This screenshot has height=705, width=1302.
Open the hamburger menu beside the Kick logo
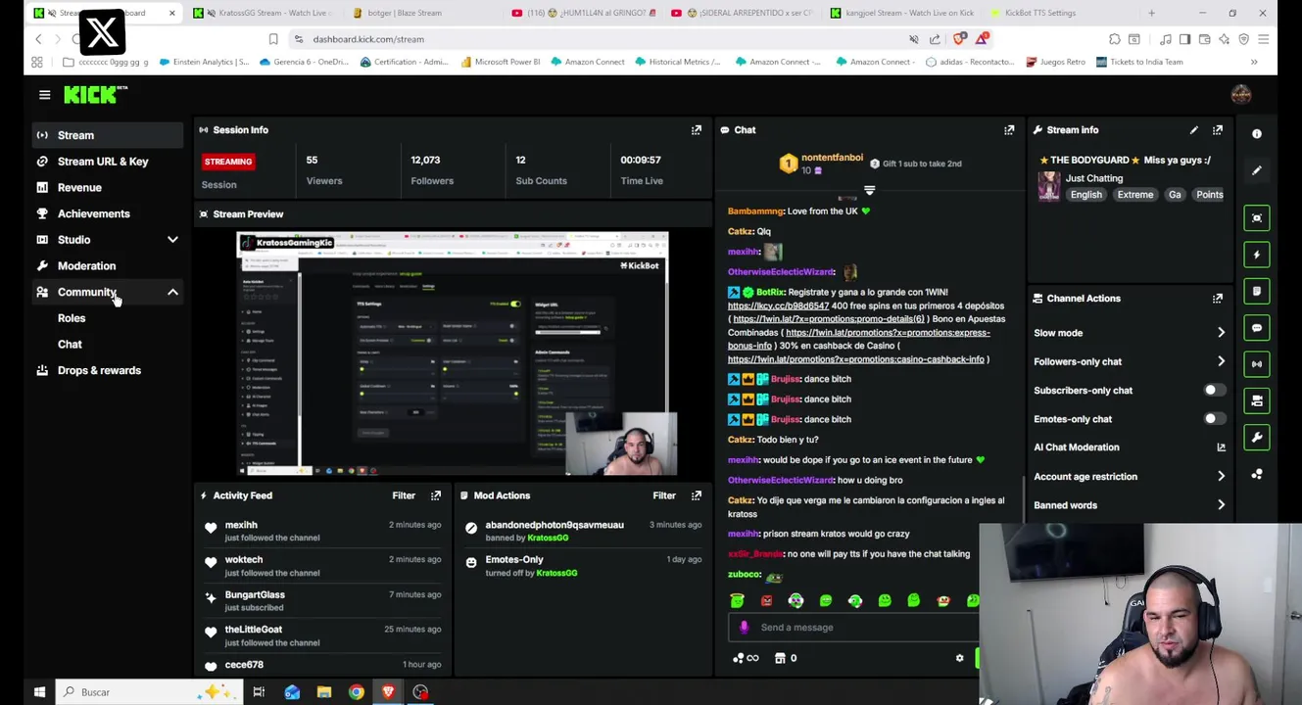click(44, 95)
